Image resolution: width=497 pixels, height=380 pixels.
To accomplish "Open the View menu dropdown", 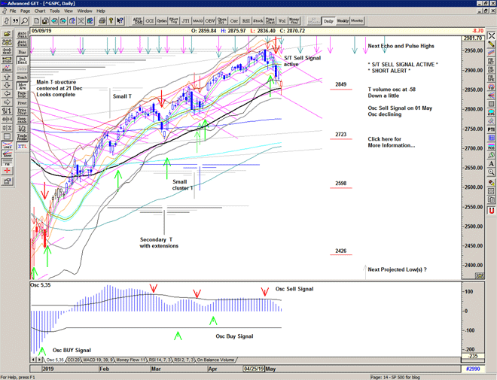I will pos(70,11).
